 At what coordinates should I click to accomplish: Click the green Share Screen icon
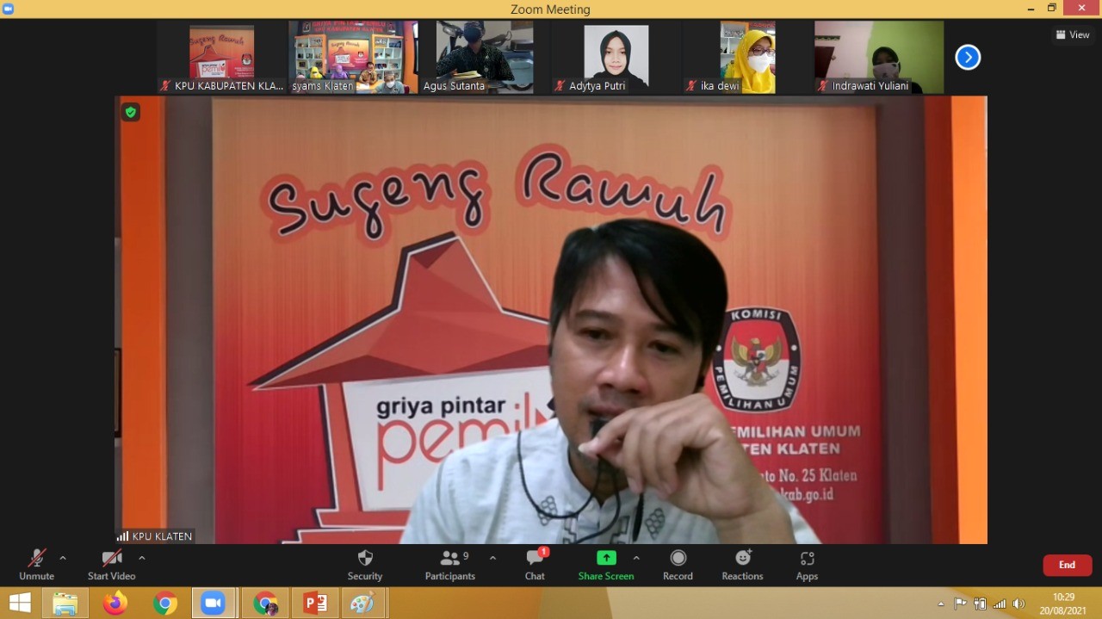[606, 558]
